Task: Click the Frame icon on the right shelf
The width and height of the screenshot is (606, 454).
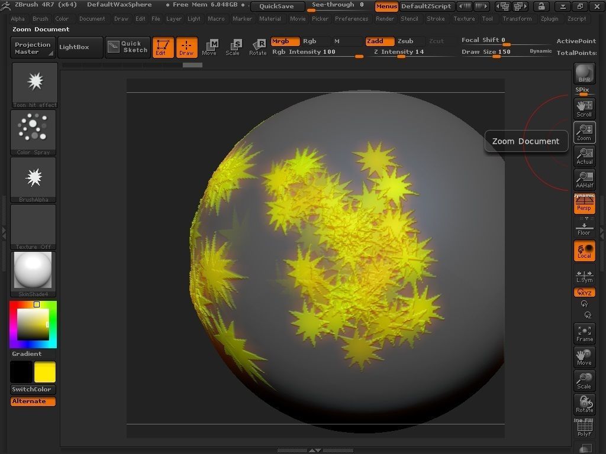Action: pos(584,333)
